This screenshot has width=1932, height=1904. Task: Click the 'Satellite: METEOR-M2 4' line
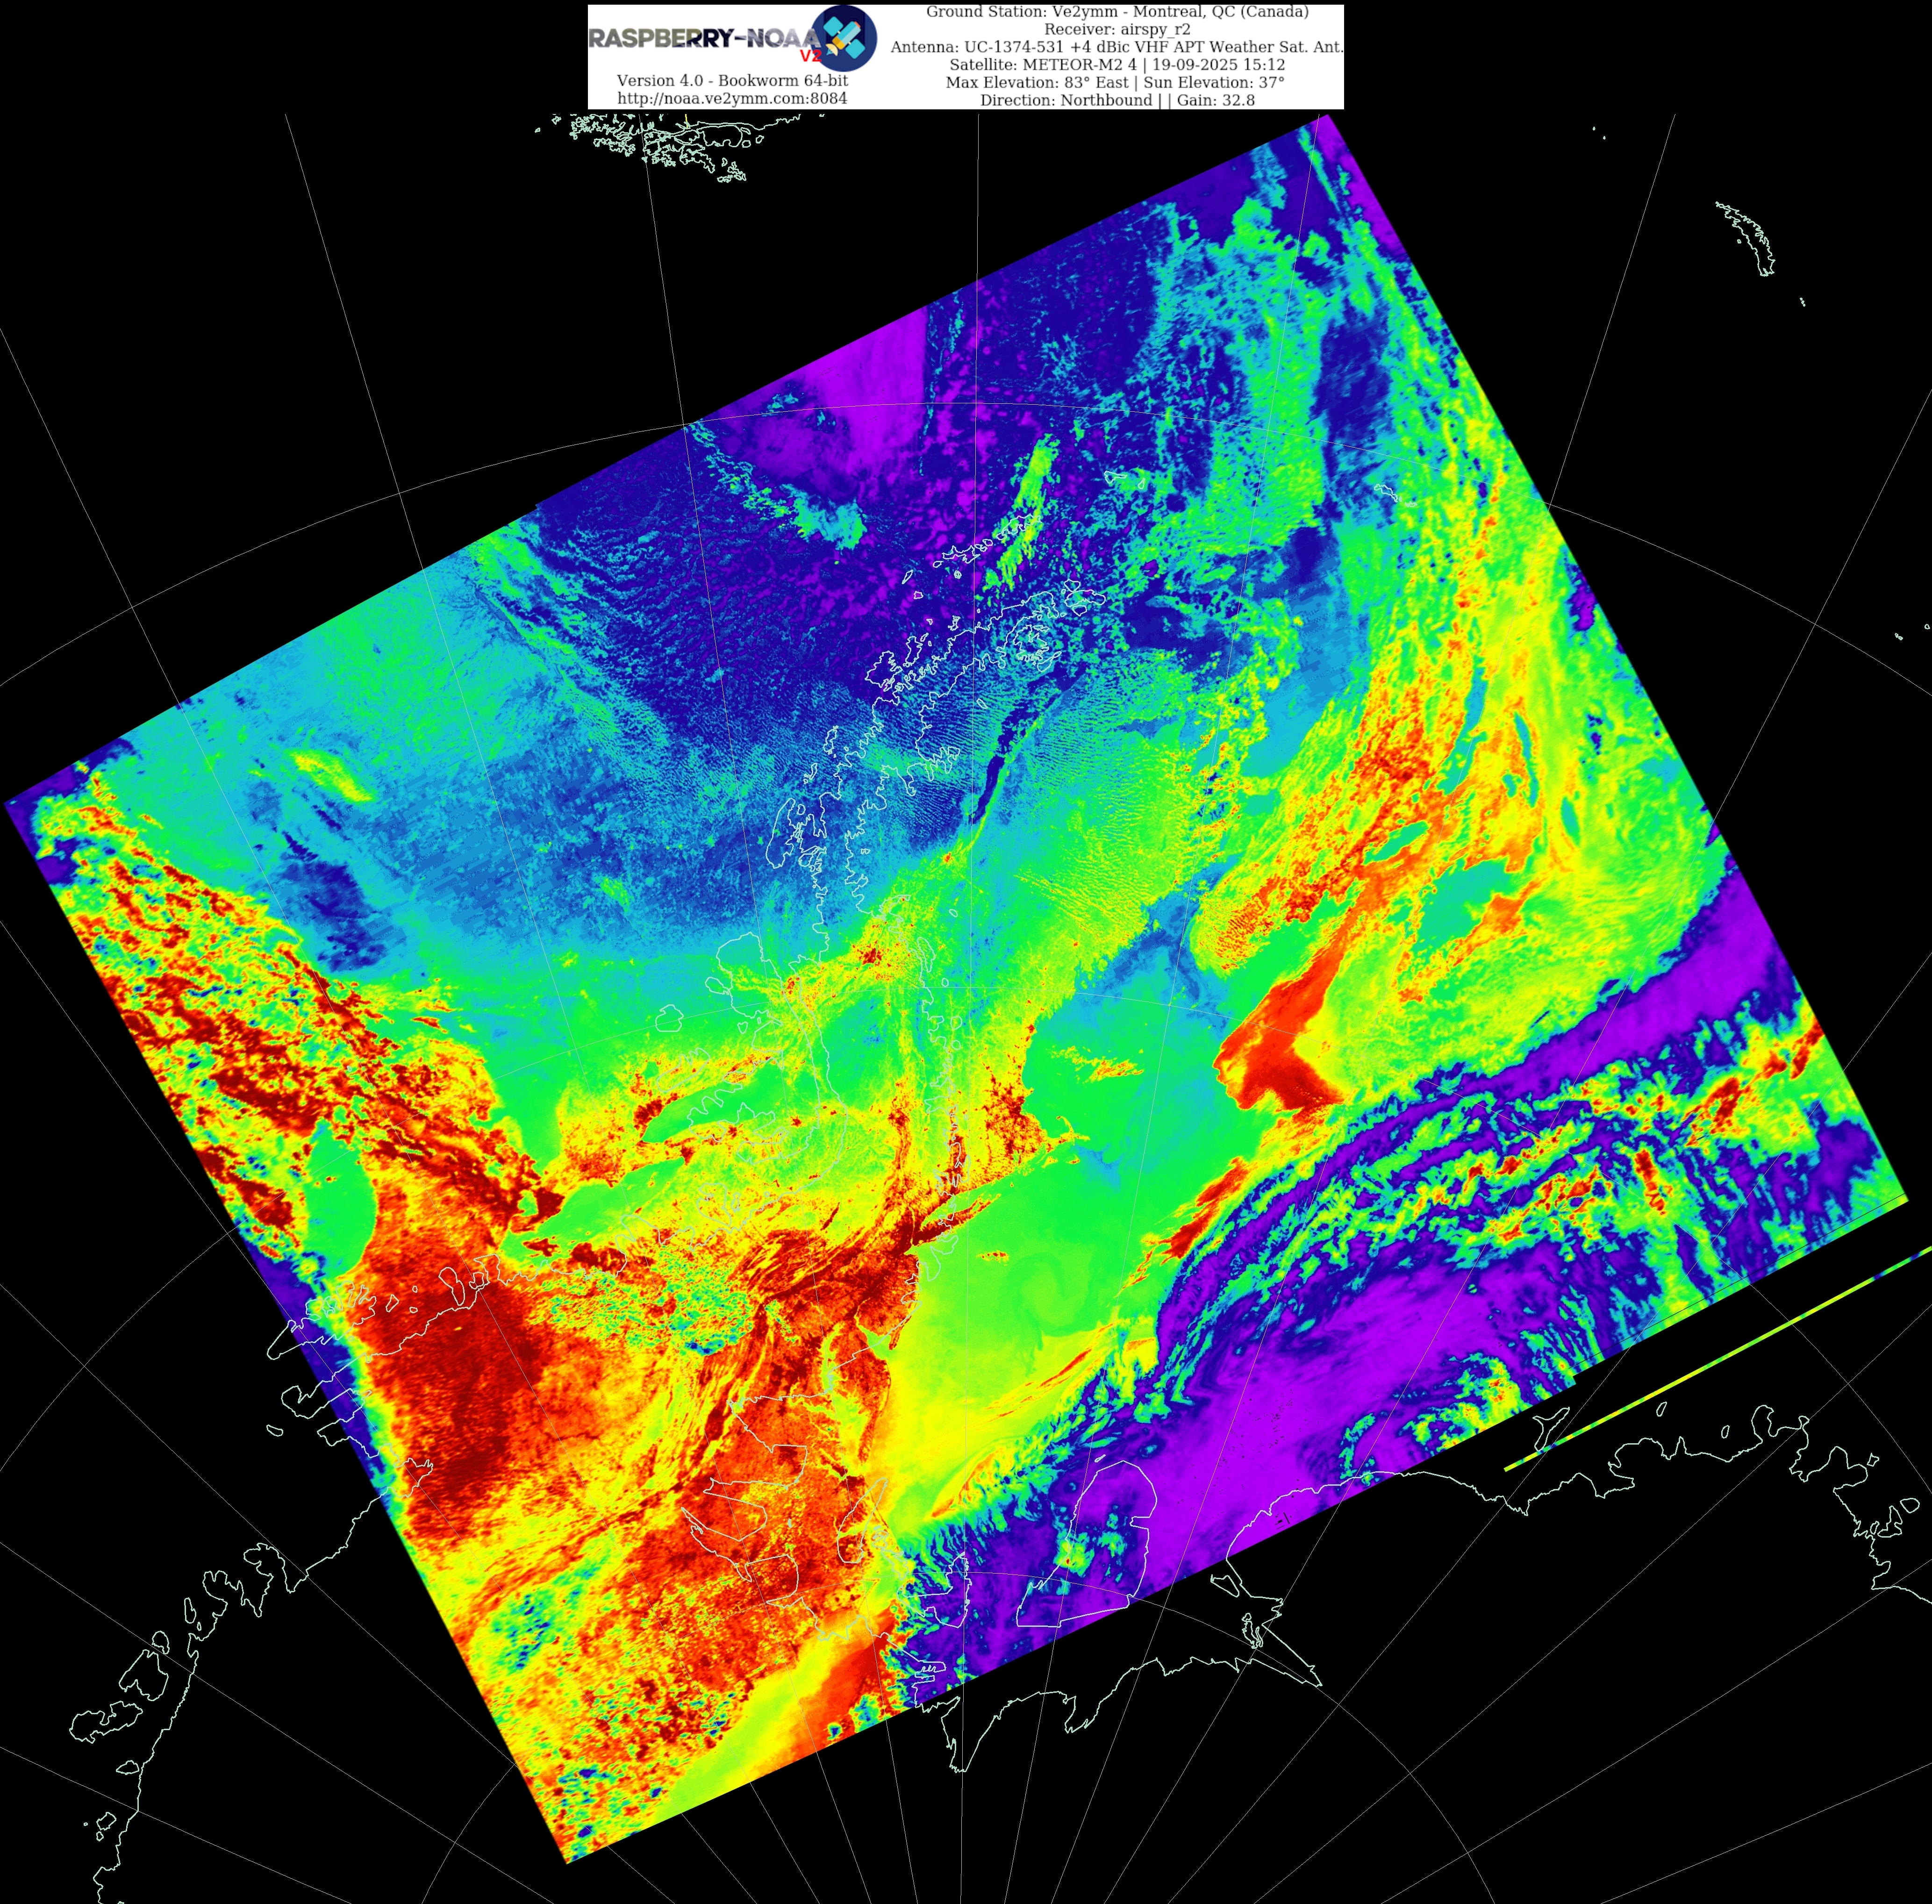pos(1117,65)
